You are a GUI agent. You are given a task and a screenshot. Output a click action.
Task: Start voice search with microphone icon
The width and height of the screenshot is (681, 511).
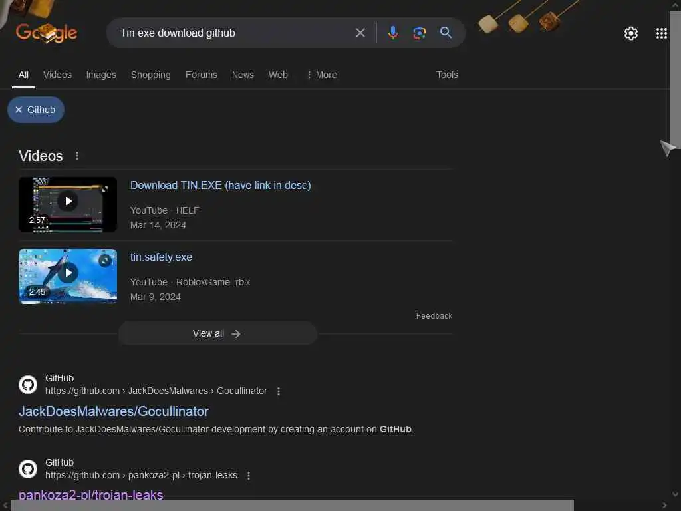[392, 33]
